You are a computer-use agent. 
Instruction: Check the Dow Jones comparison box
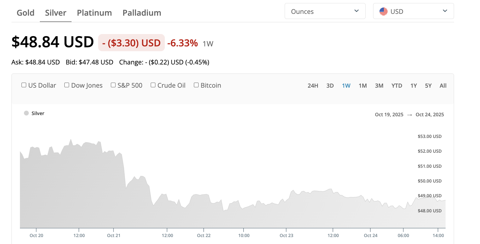pos(67,85)
